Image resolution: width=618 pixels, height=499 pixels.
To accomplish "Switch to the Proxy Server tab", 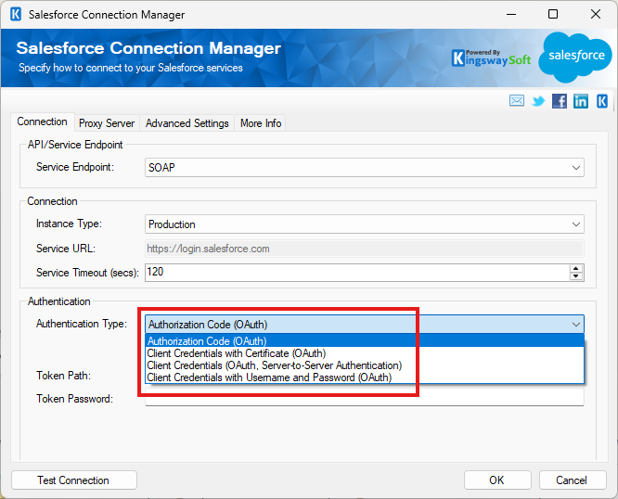I will [107, 123].
